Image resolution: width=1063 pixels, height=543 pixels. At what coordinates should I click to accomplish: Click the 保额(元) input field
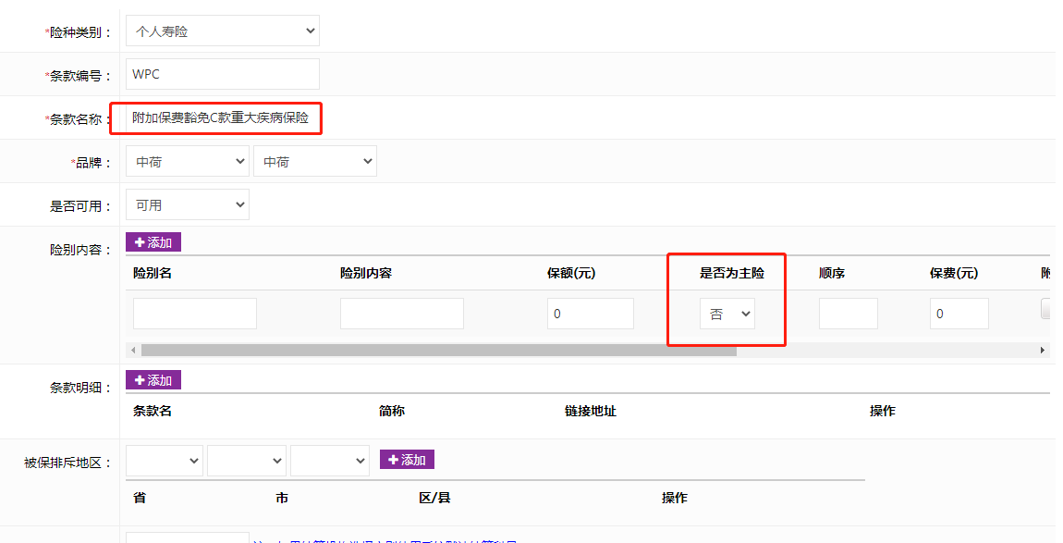coord(591,314)
